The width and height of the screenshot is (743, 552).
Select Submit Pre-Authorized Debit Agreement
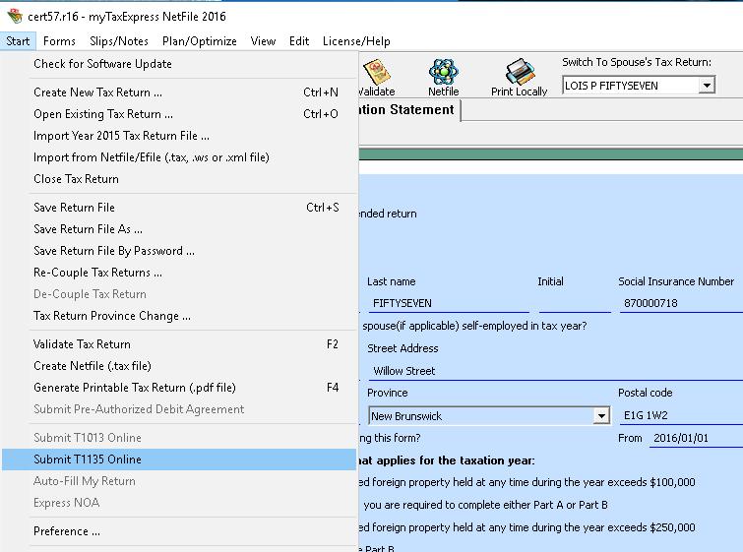(x=179, y=409)
